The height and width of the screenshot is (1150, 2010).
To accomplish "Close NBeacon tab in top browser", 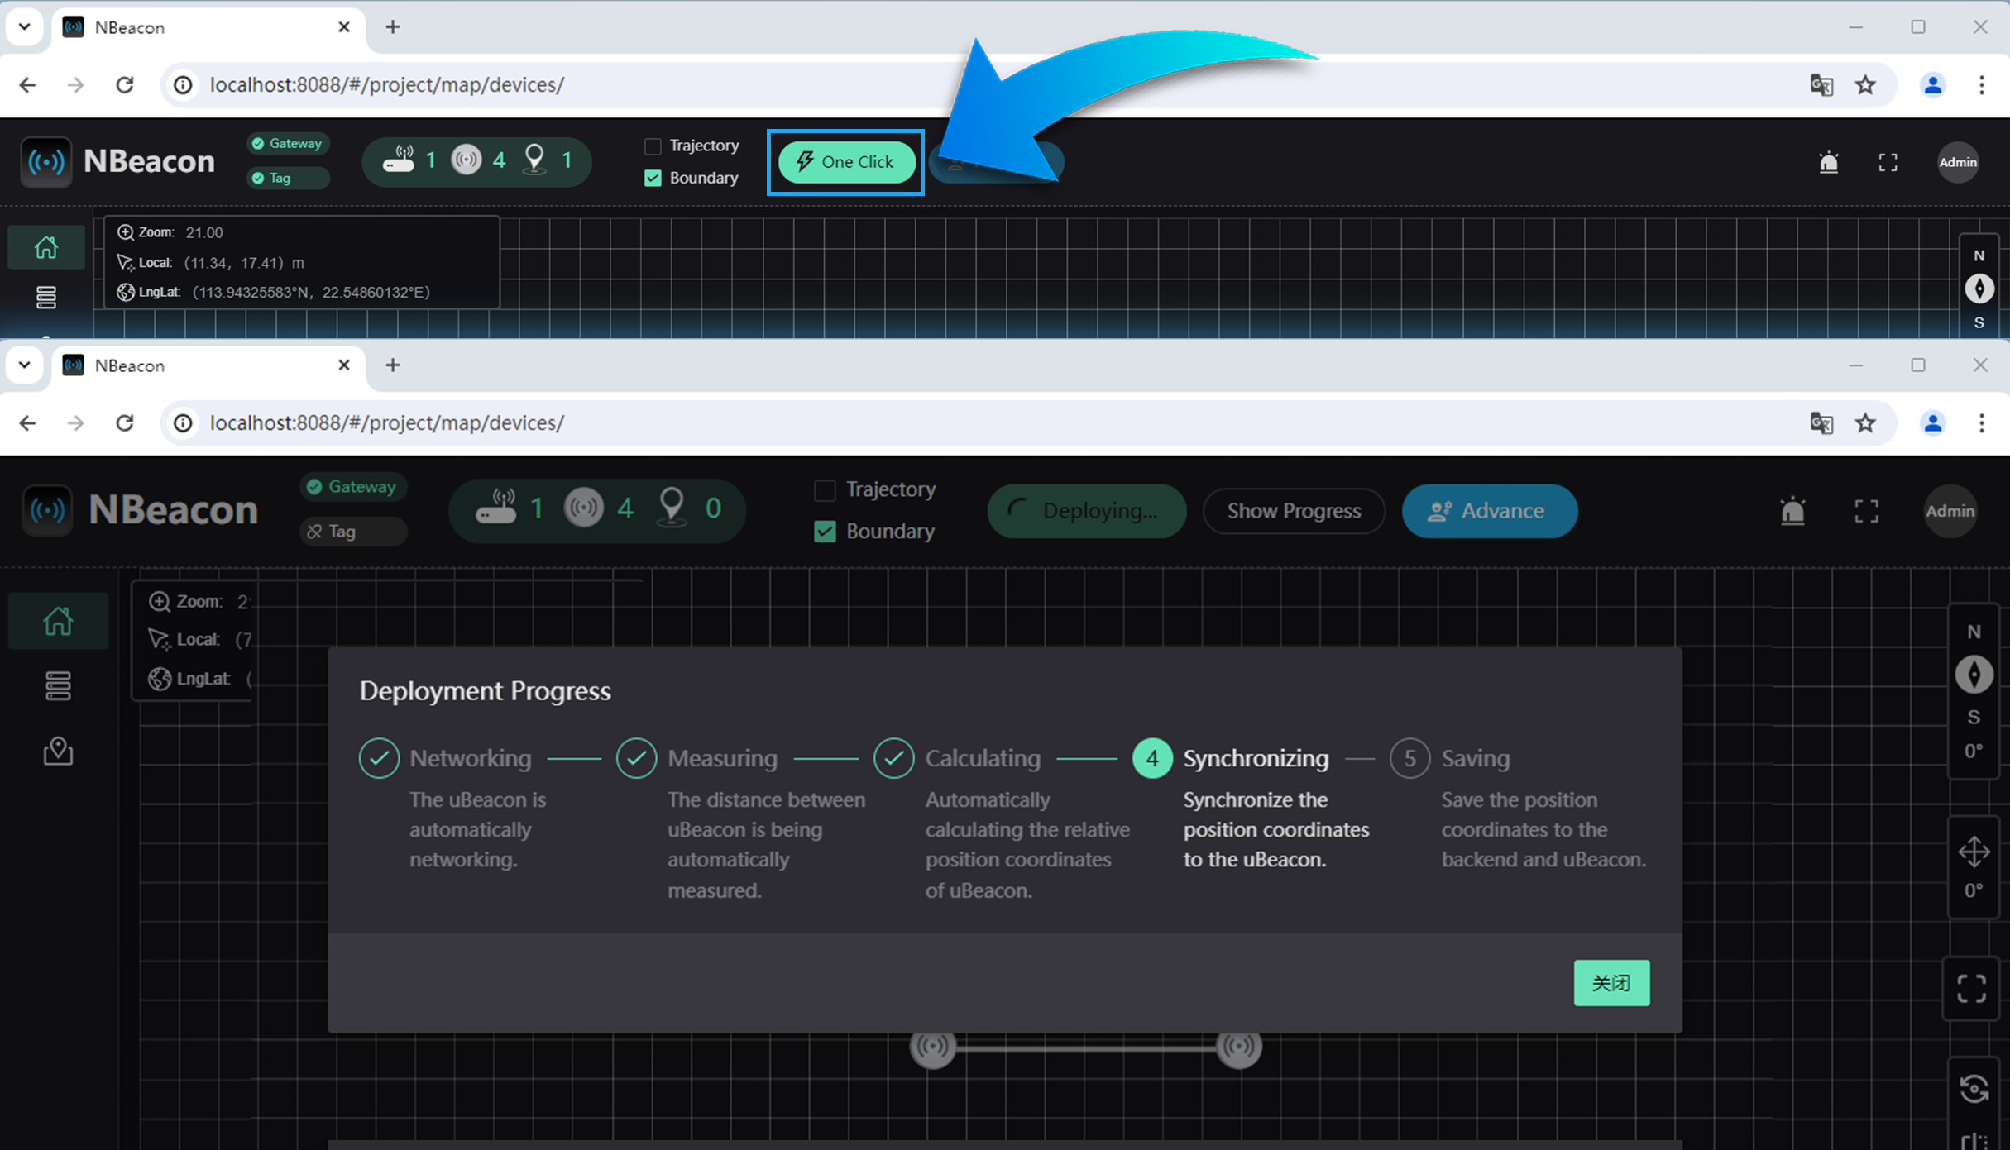I will (344, 26).
